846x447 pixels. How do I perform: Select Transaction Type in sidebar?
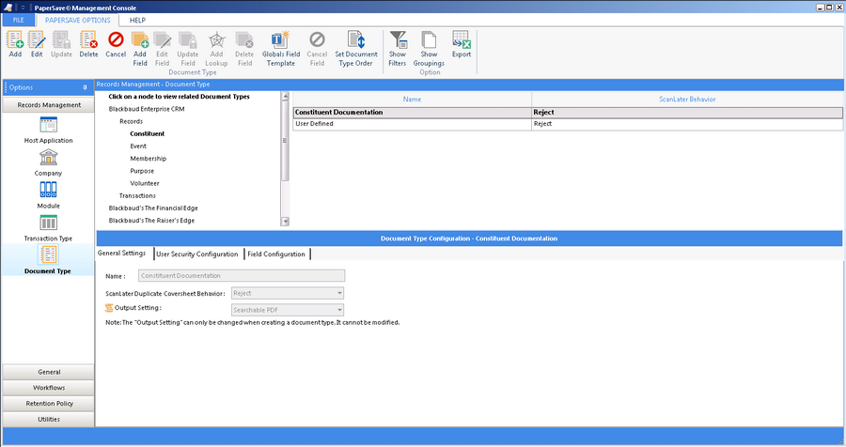pyautogui.click(x=48, y=227)
